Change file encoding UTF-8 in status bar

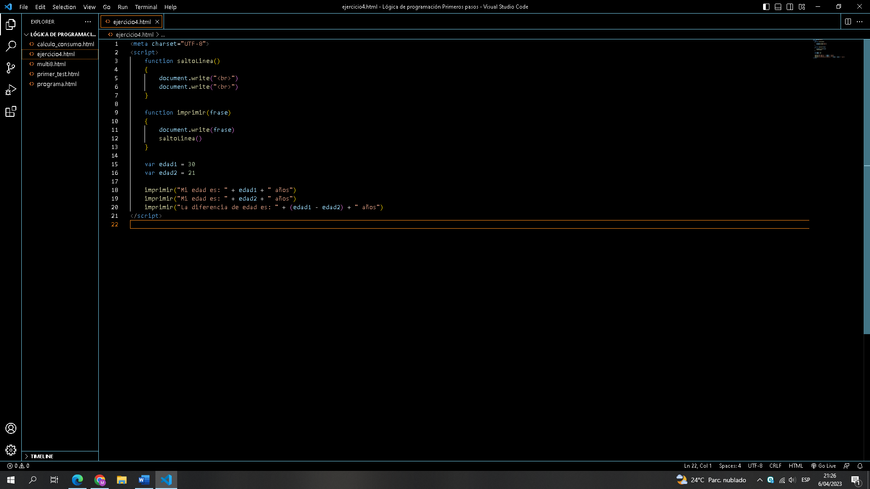(755, 465)
